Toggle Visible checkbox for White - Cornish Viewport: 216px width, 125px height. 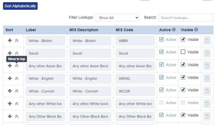point(183,90)
